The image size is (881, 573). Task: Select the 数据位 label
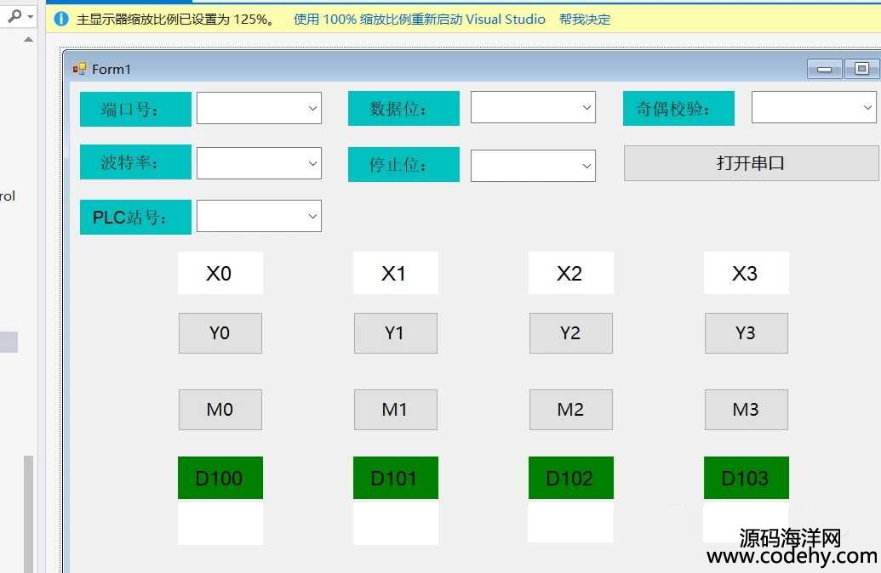(404, 108)
